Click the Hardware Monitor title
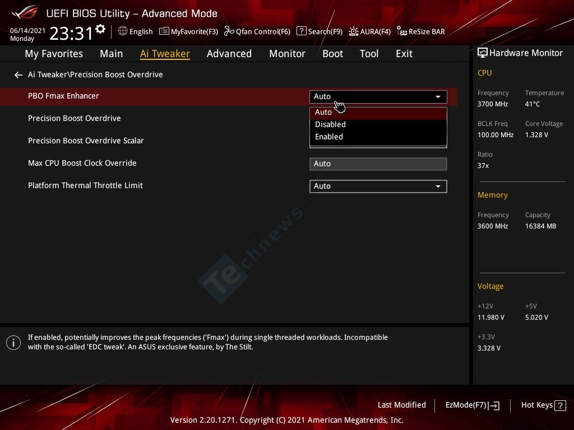574x430 pixels. click(526, 53)
